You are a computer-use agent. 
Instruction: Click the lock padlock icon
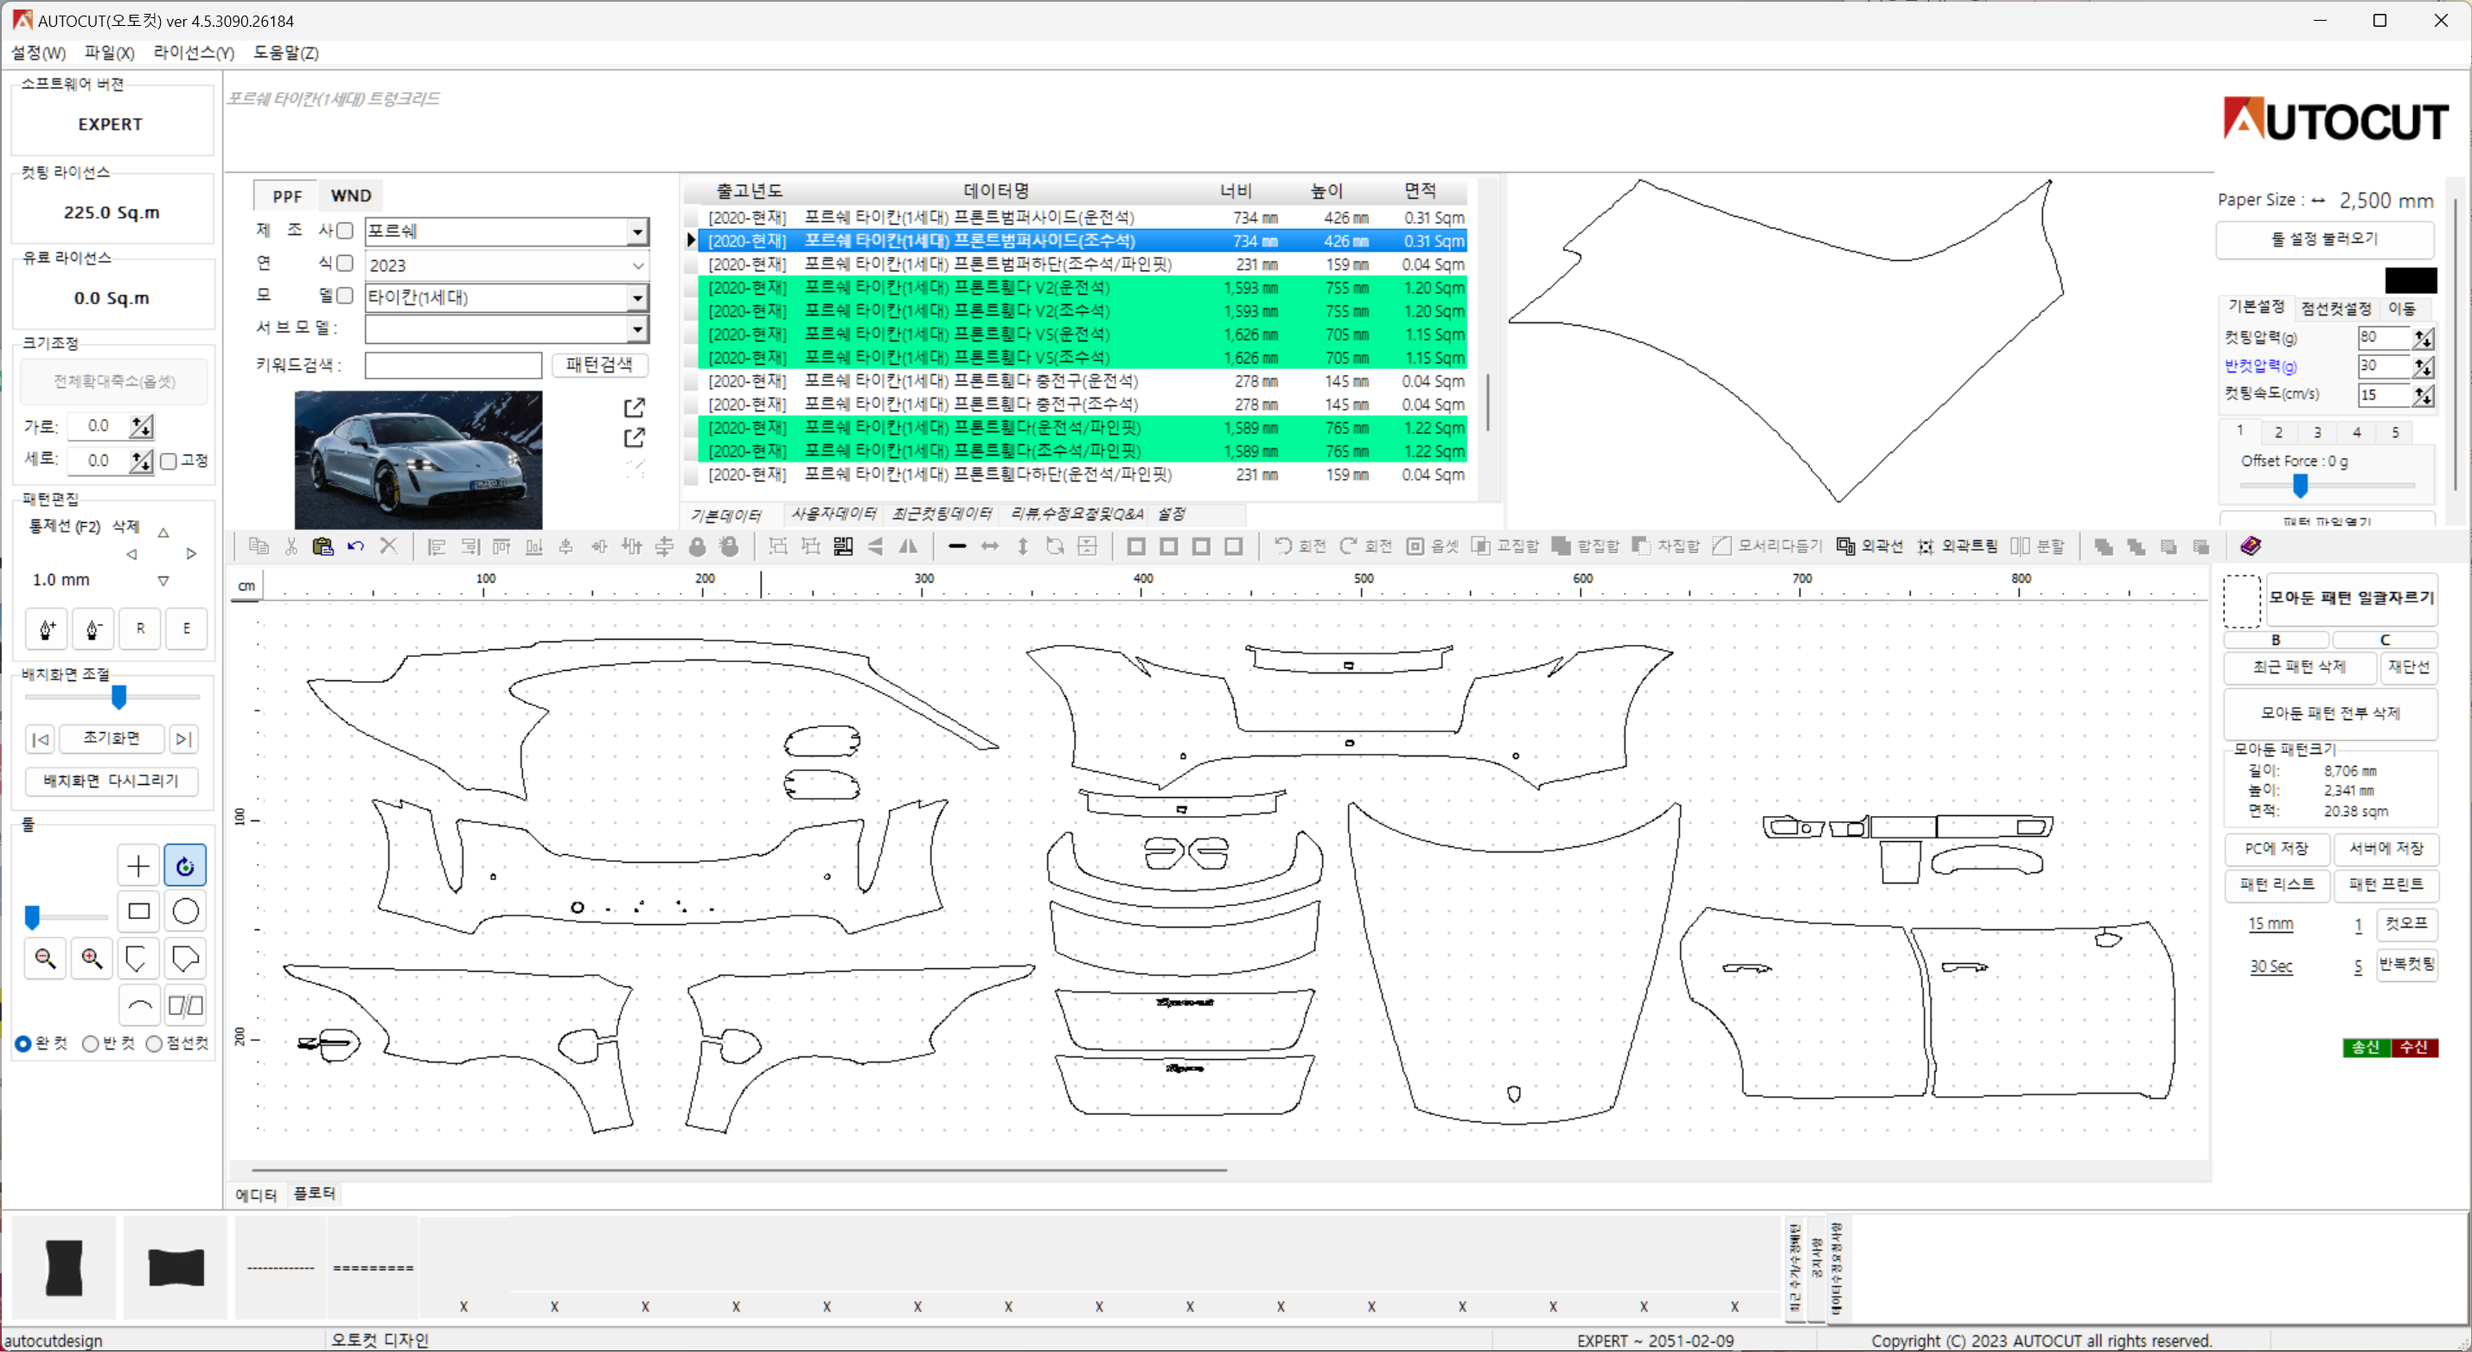[x=698, y=546]
